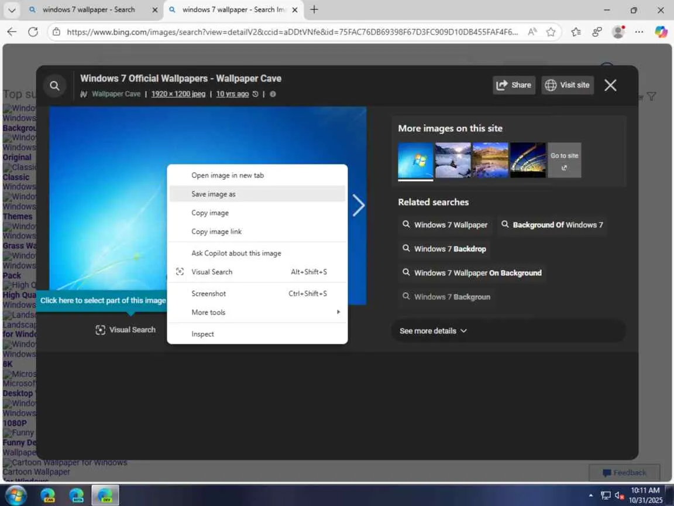The height and width of the screenshot is (506, 674).
Task: Select the 'windows 7 wallpaper - Search Images' tab
Action: point(234,9)
